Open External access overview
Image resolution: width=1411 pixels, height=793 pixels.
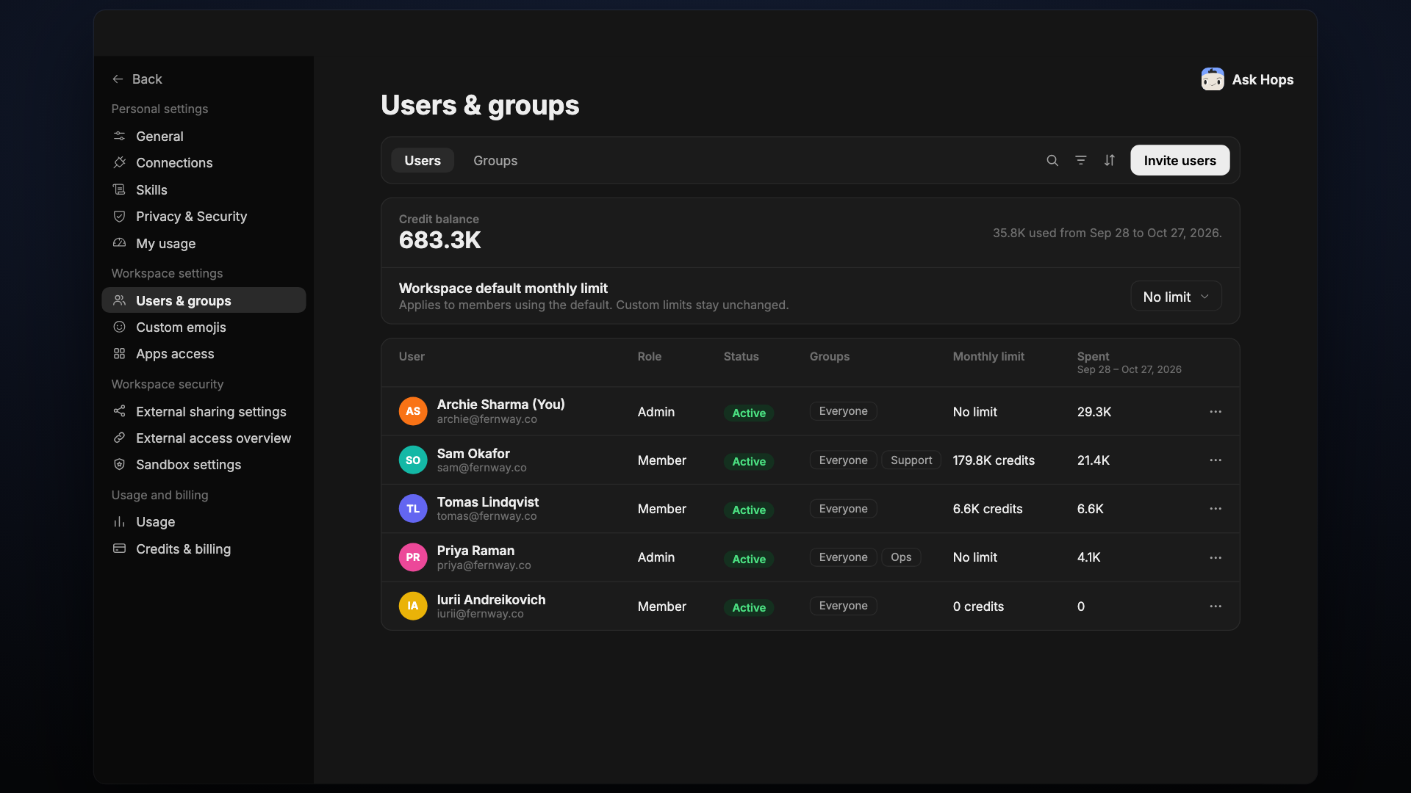tap(204, 438)
